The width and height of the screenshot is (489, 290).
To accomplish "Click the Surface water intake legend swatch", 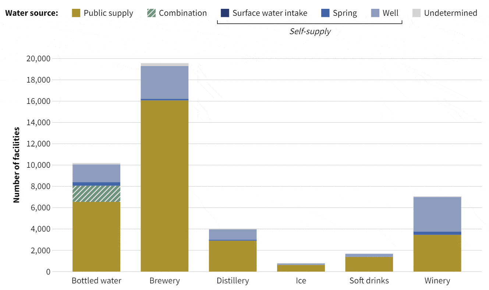I will [225, 13].
